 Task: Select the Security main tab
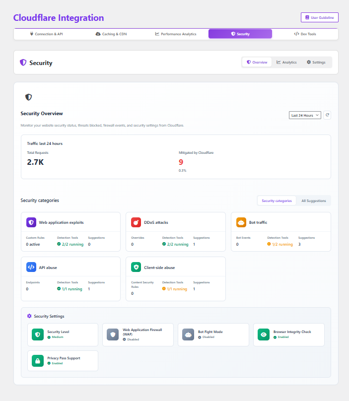[x=240, y=34]
